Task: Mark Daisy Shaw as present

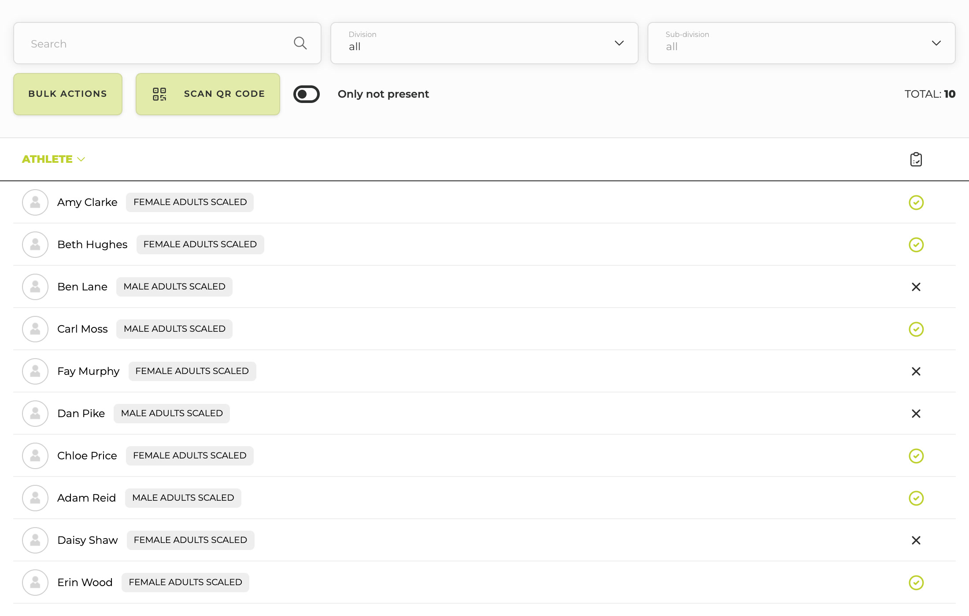Action: click(x=916, y=540)
